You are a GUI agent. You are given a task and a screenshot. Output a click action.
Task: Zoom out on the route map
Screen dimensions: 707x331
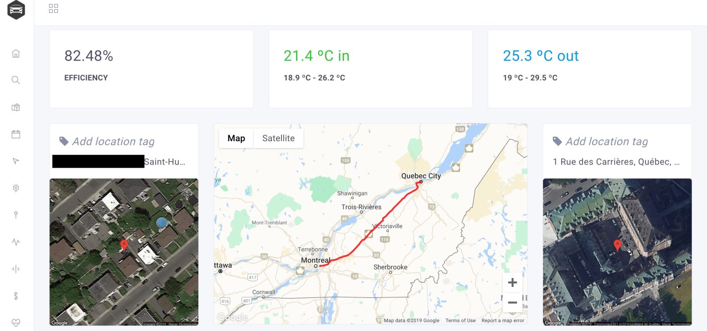tap(513, 302)
